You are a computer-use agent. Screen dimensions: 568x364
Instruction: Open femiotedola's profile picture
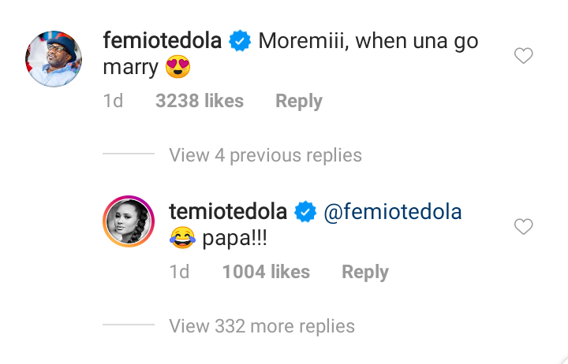(54, 59)
